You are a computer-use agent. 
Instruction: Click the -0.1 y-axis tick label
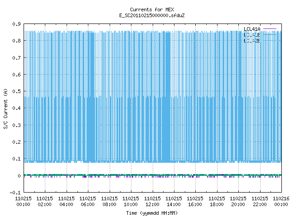(x=15, y=193)
